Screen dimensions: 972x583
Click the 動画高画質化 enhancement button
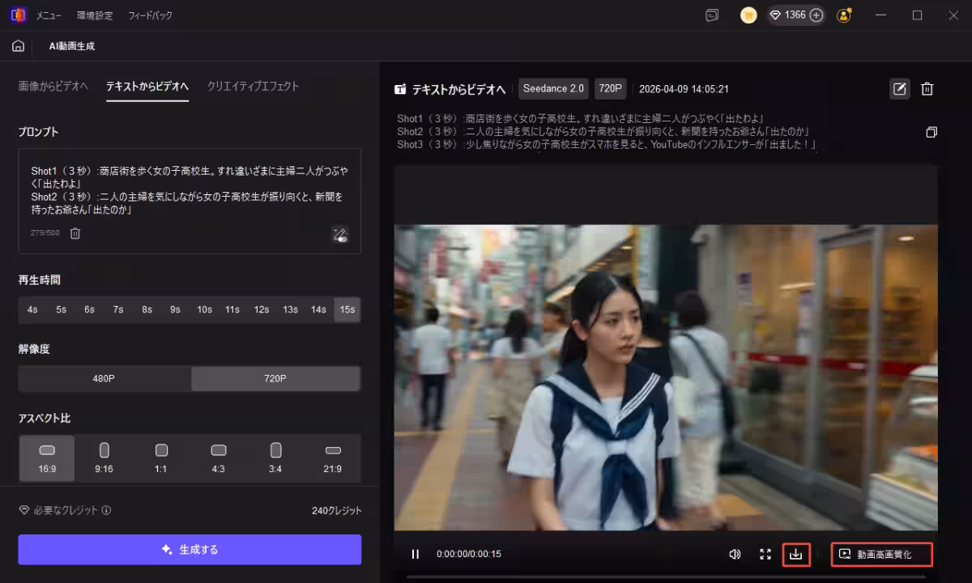881,554
